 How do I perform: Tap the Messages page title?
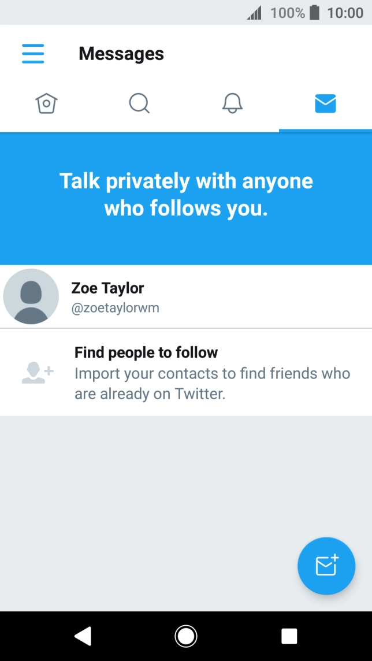tap(121, 54)
